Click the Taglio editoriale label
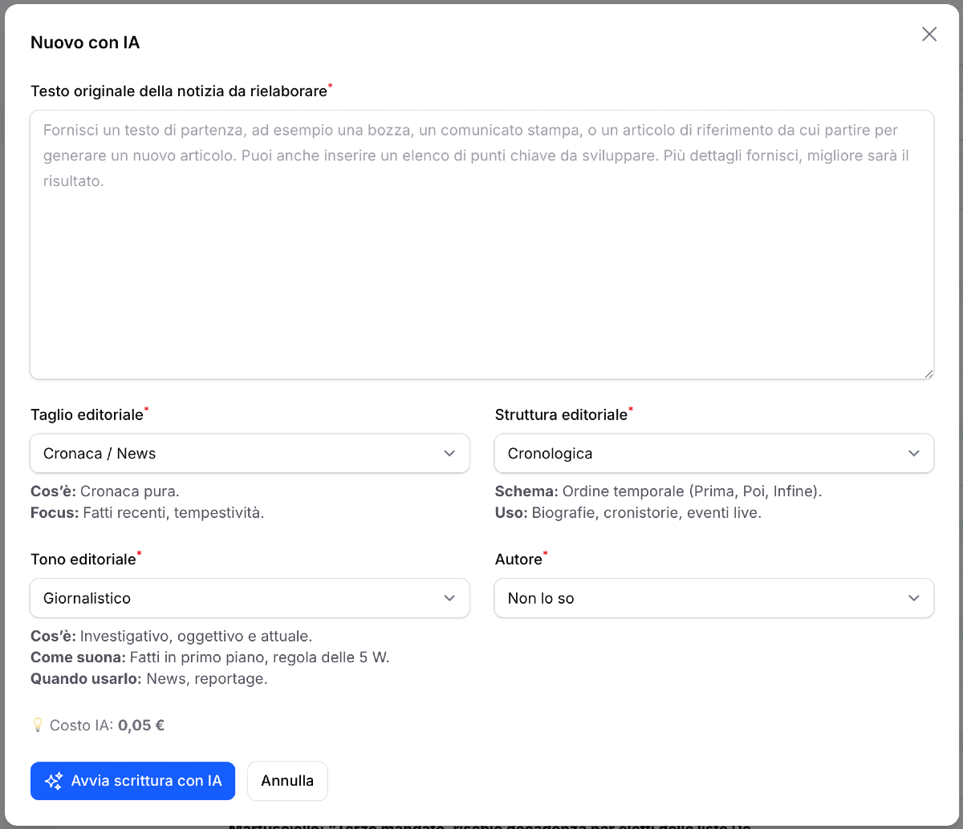963x829 pixels. [87, 415]
